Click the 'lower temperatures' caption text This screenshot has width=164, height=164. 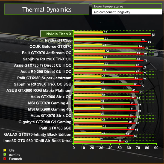tap(109, 6)
